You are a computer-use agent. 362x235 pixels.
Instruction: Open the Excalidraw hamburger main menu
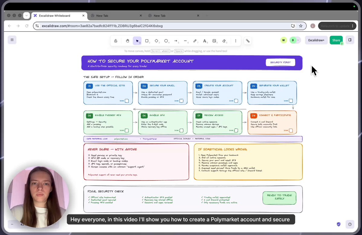12,40
